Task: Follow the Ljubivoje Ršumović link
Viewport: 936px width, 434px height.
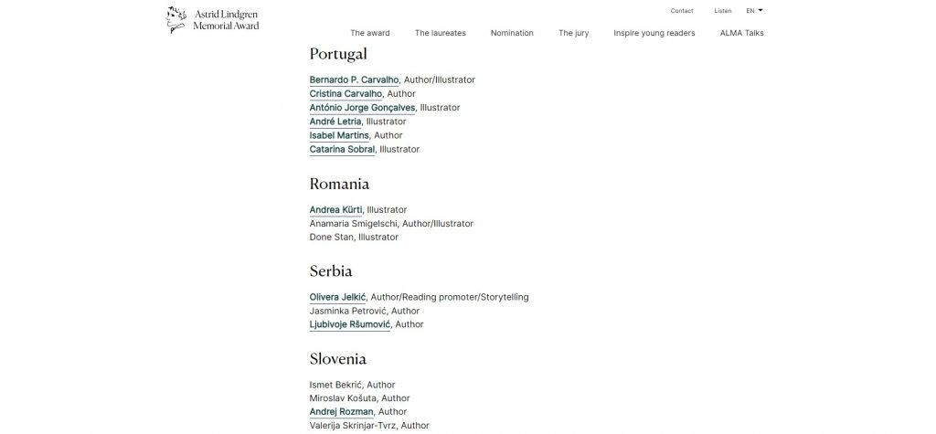Action: click(x=350, y=324)
